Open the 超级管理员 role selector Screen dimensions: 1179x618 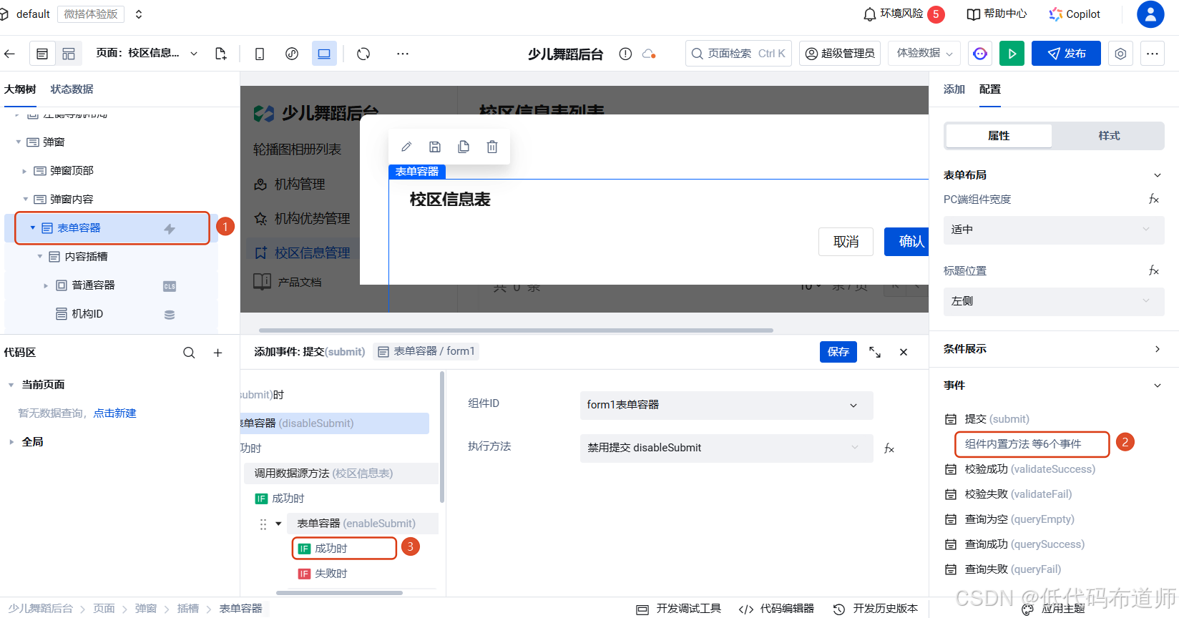point(840,54)
